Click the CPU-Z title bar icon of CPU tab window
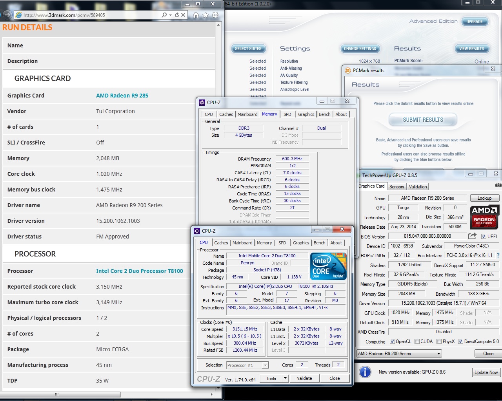 197,231
